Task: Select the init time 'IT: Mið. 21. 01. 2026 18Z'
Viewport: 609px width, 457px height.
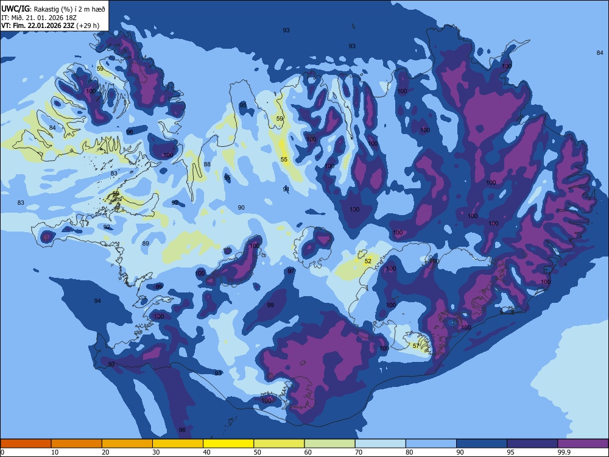Action: pyautogui.click(x=39, y=18)
